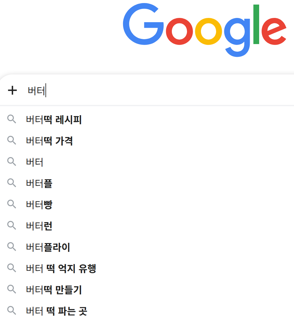Image resolution: width=294 pixels, height=323 pixels.
Task: Select the 버터런 suggestion
Action: [39, 226]
